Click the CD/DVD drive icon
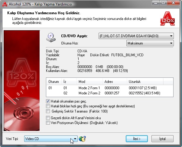The image size is (182, 147). 51,38
